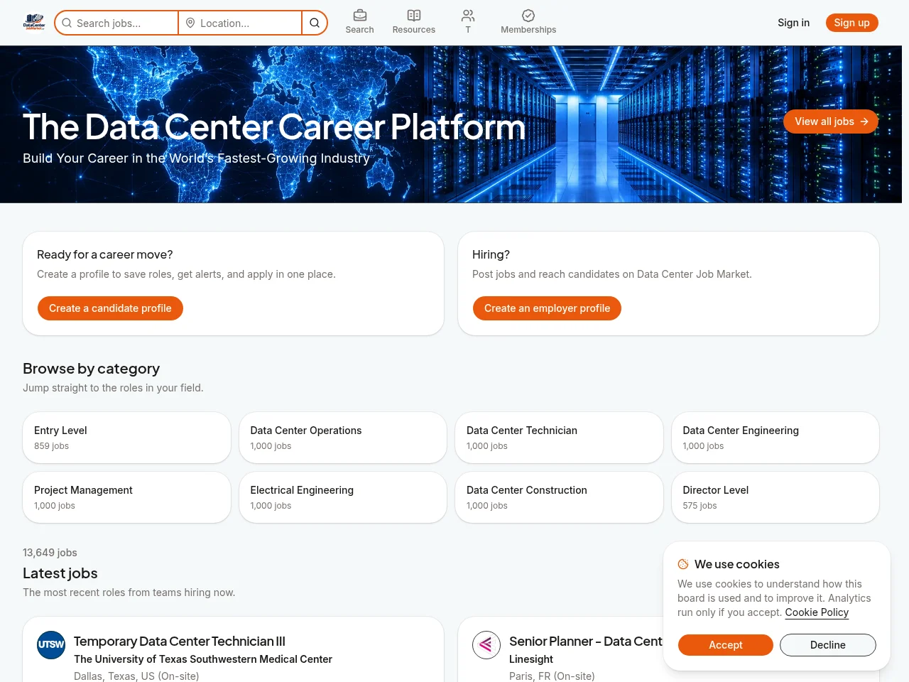The image size is (909, 682).
Task: Open the Resources book nav item
Action: 414,22
